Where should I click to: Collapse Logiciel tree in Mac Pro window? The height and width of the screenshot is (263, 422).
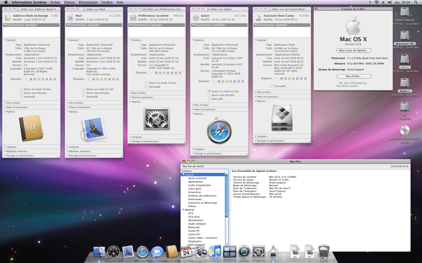click(x=183, y=175)
